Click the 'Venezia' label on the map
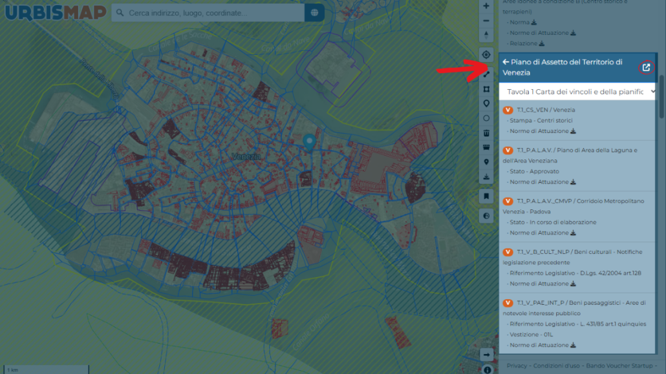The height and width of the screenshot is (374, 666). [x=246, y=157]
